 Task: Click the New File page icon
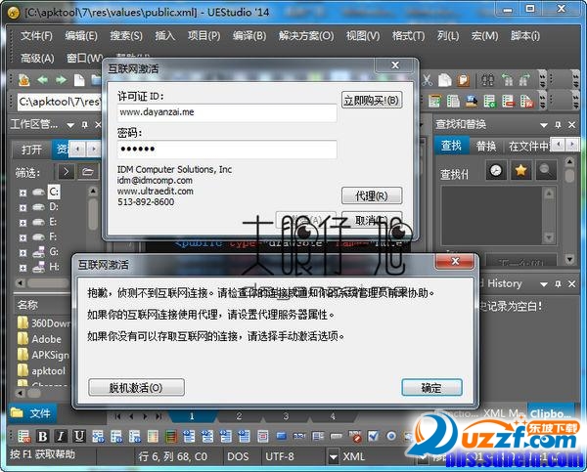(x=79, y=80)
